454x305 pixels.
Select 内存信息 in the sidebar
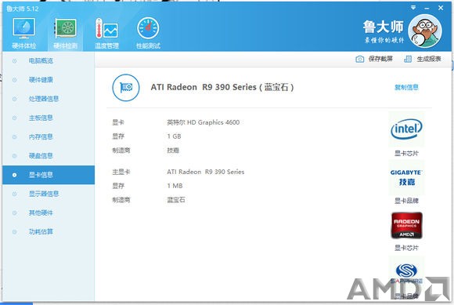49,137
